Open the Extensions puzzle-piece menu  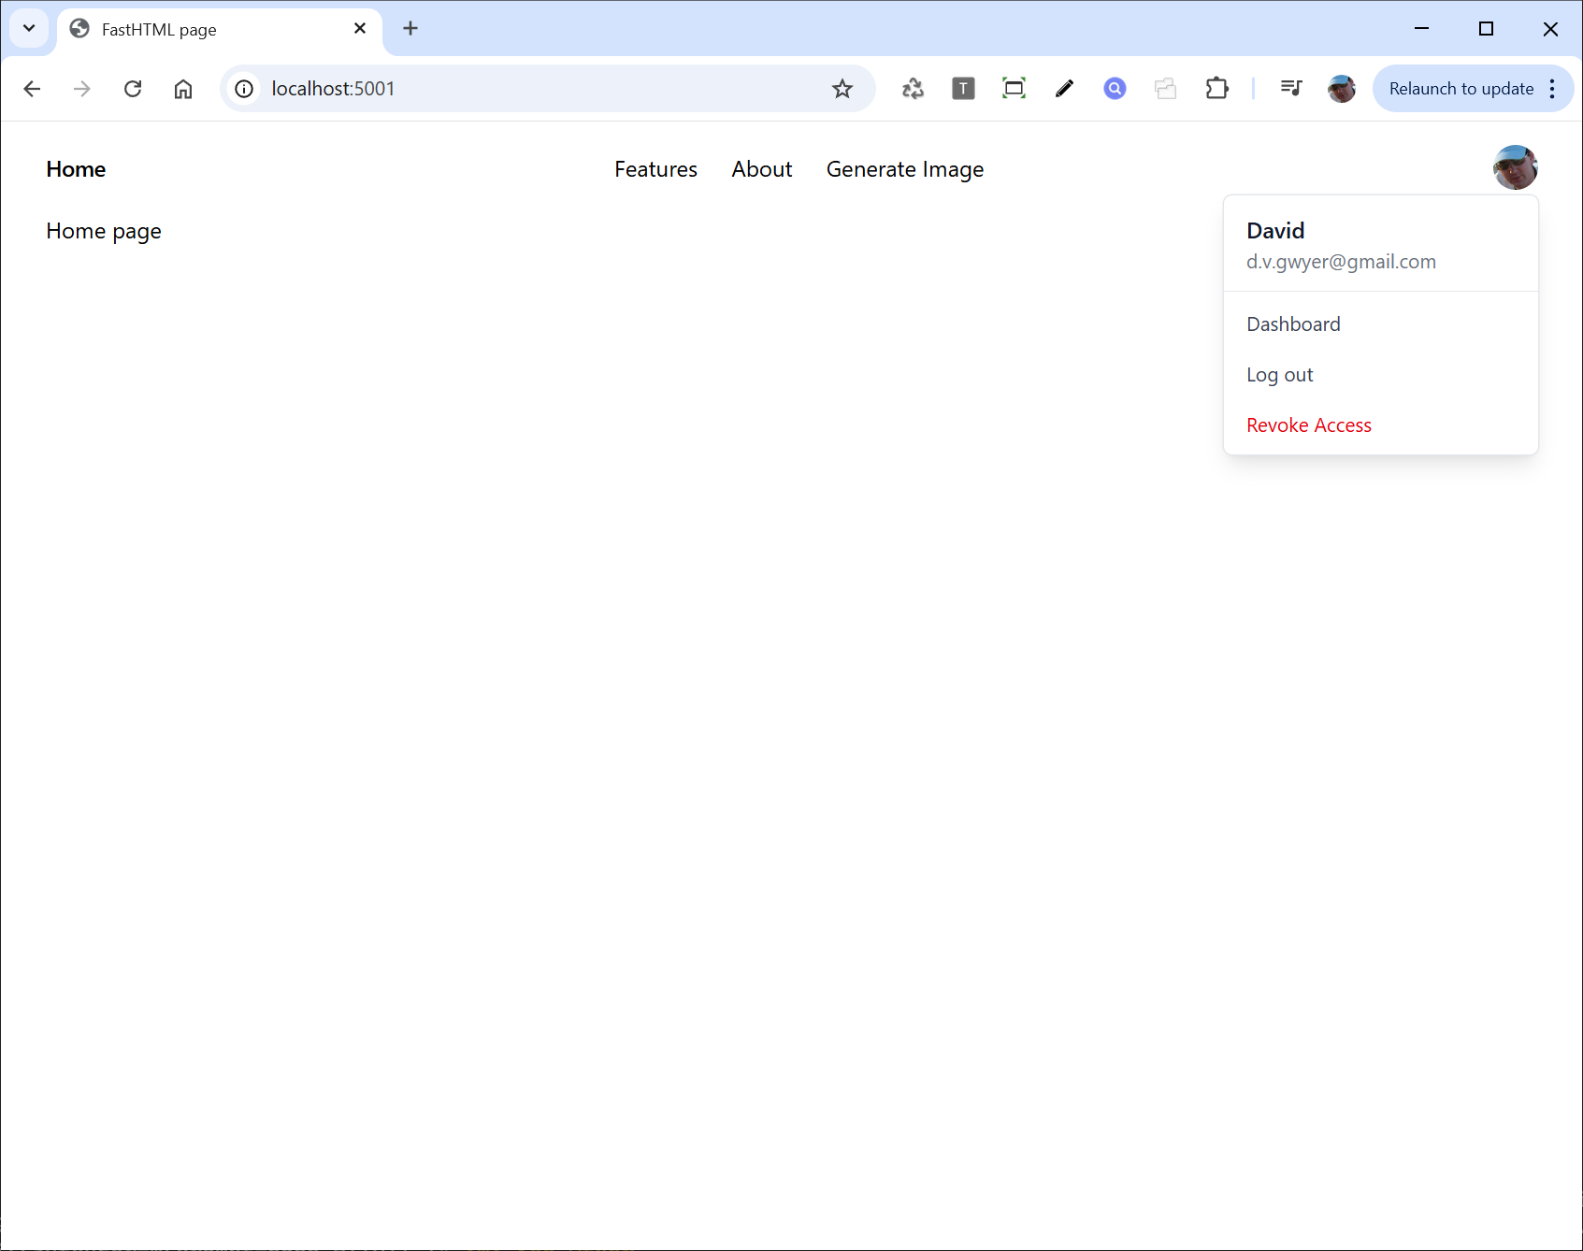click(x=1216, y=89)
